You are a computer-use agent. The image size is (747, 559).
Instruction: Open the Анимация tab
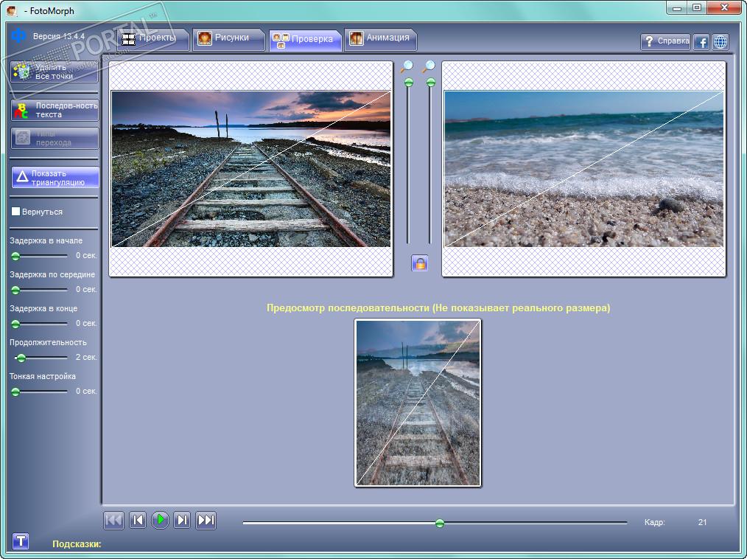tap(380, 39)
